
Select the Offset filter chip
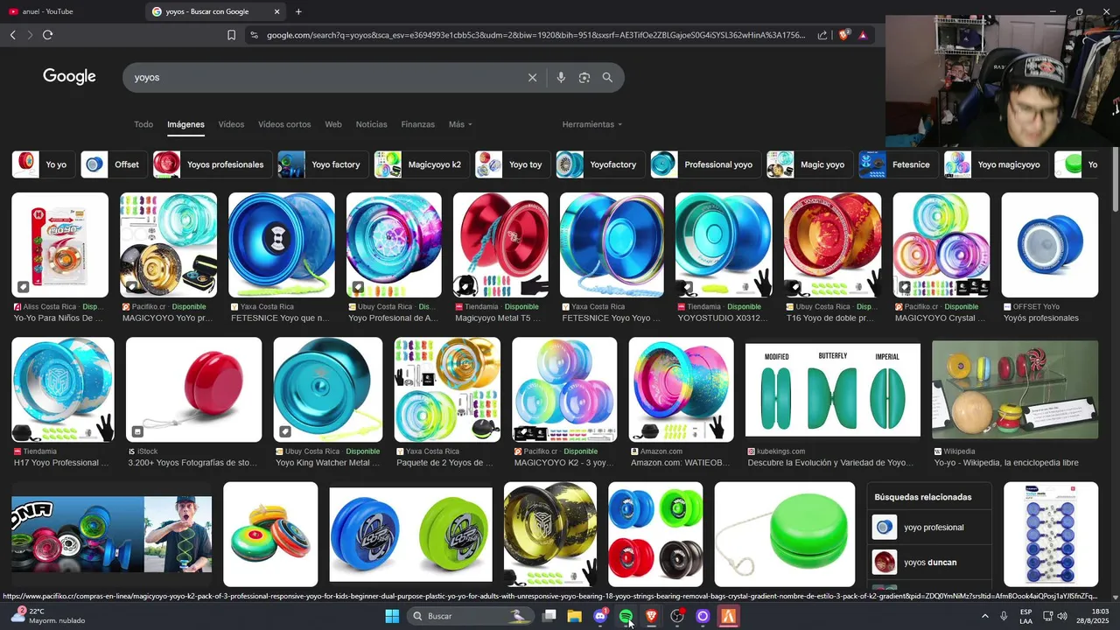click(x=113, y=164)
